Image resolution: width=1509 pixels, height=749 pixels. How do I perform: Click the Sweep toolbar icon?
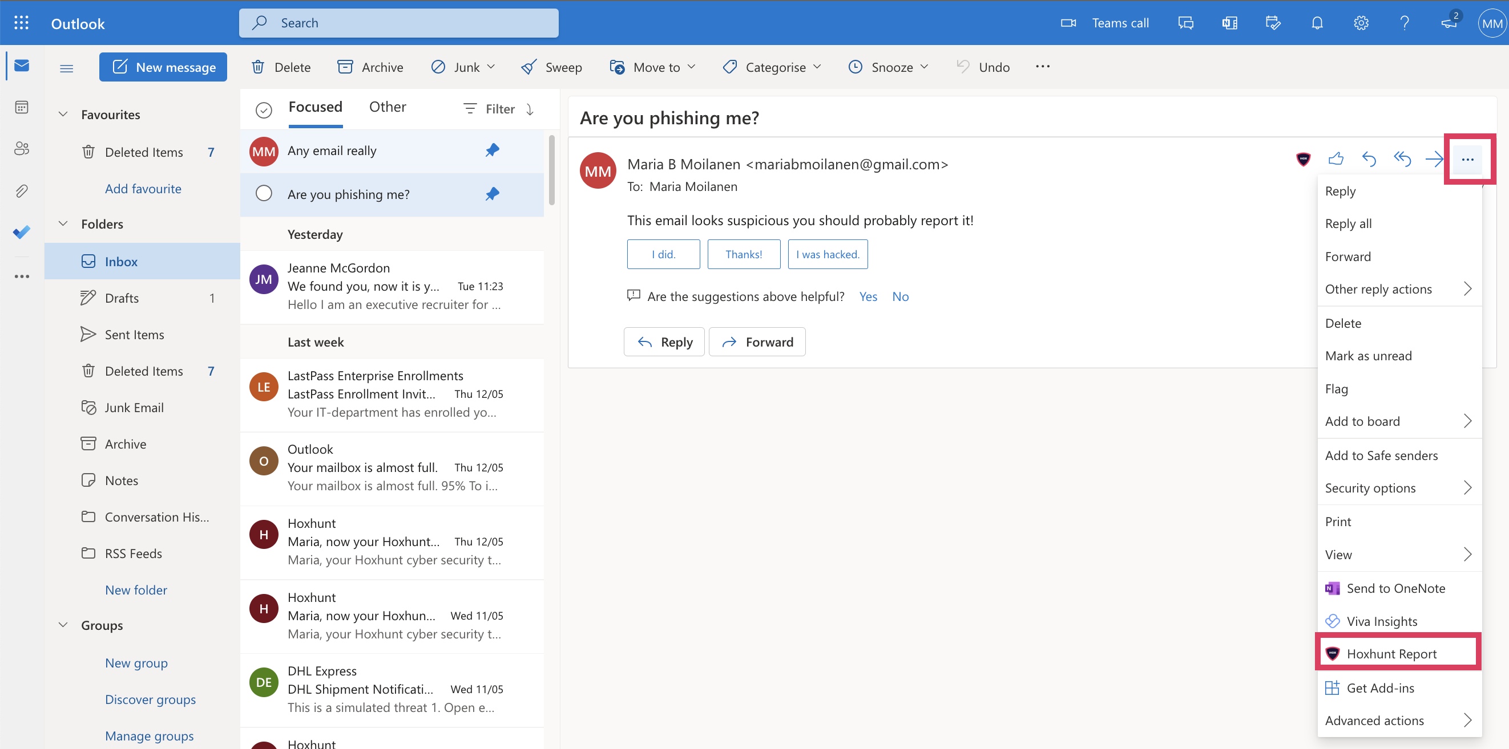coord(529,67)
